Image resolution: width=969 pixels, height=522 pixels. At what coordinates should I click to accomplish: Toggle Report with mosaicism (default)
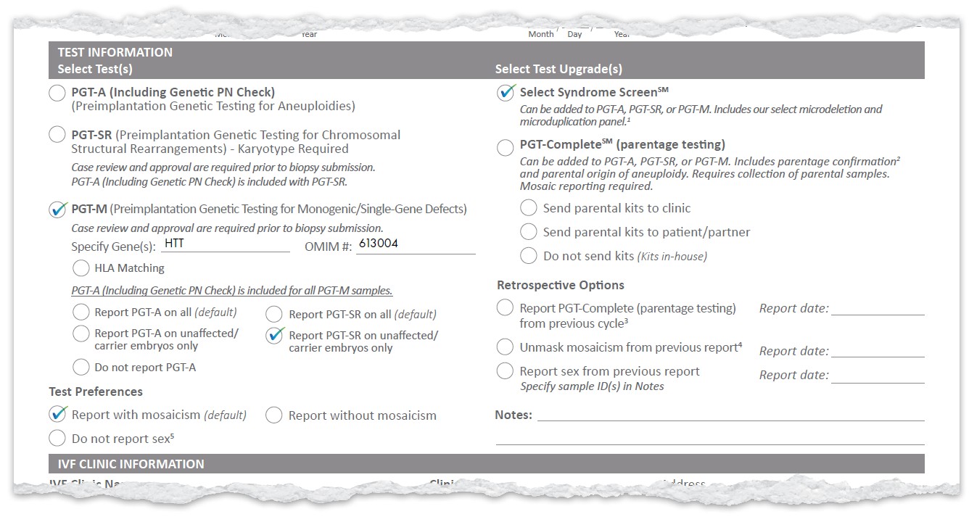click(57, 414)
